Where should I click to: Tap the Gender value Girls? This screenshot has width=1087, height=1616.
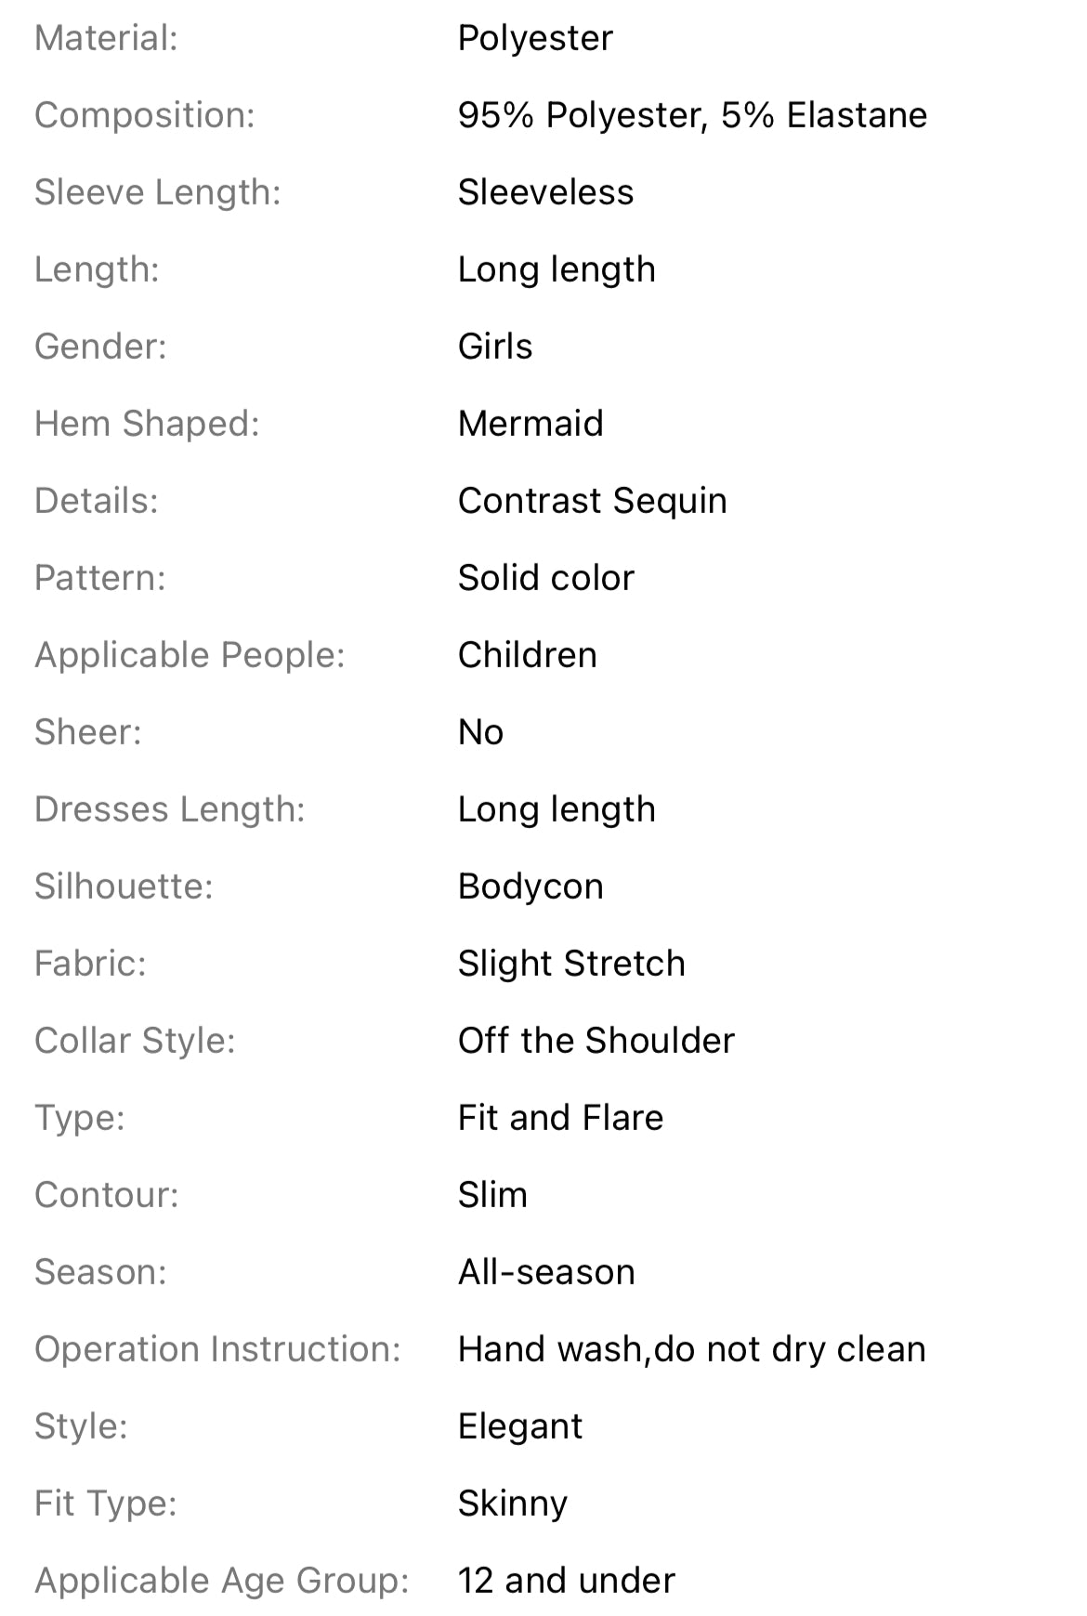click(x=495, y=348)
